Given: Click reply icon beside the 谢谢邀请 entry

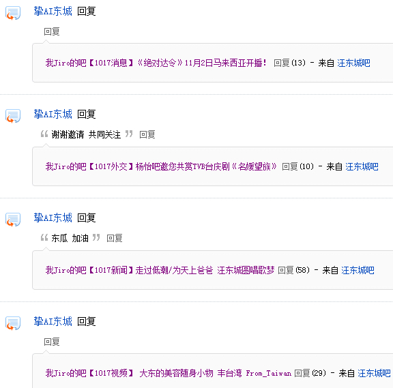Looking at the screenshot, I should [13, 116].
